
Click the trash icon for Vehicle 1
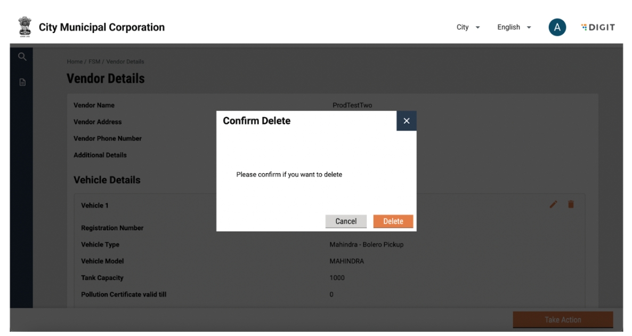click(571, 204)
